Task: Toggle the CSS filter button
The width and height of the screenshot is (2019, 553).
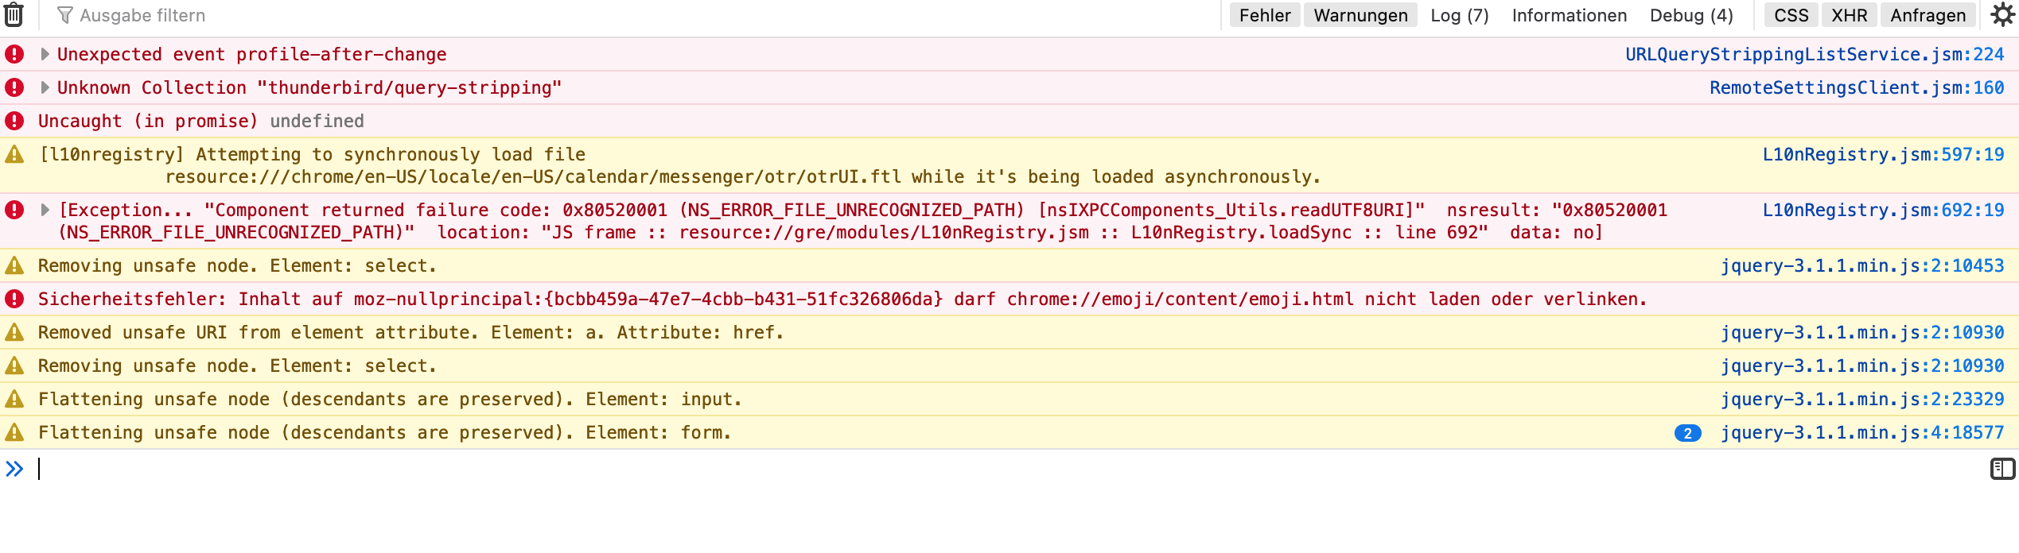Action: (x=1791, y=15)
